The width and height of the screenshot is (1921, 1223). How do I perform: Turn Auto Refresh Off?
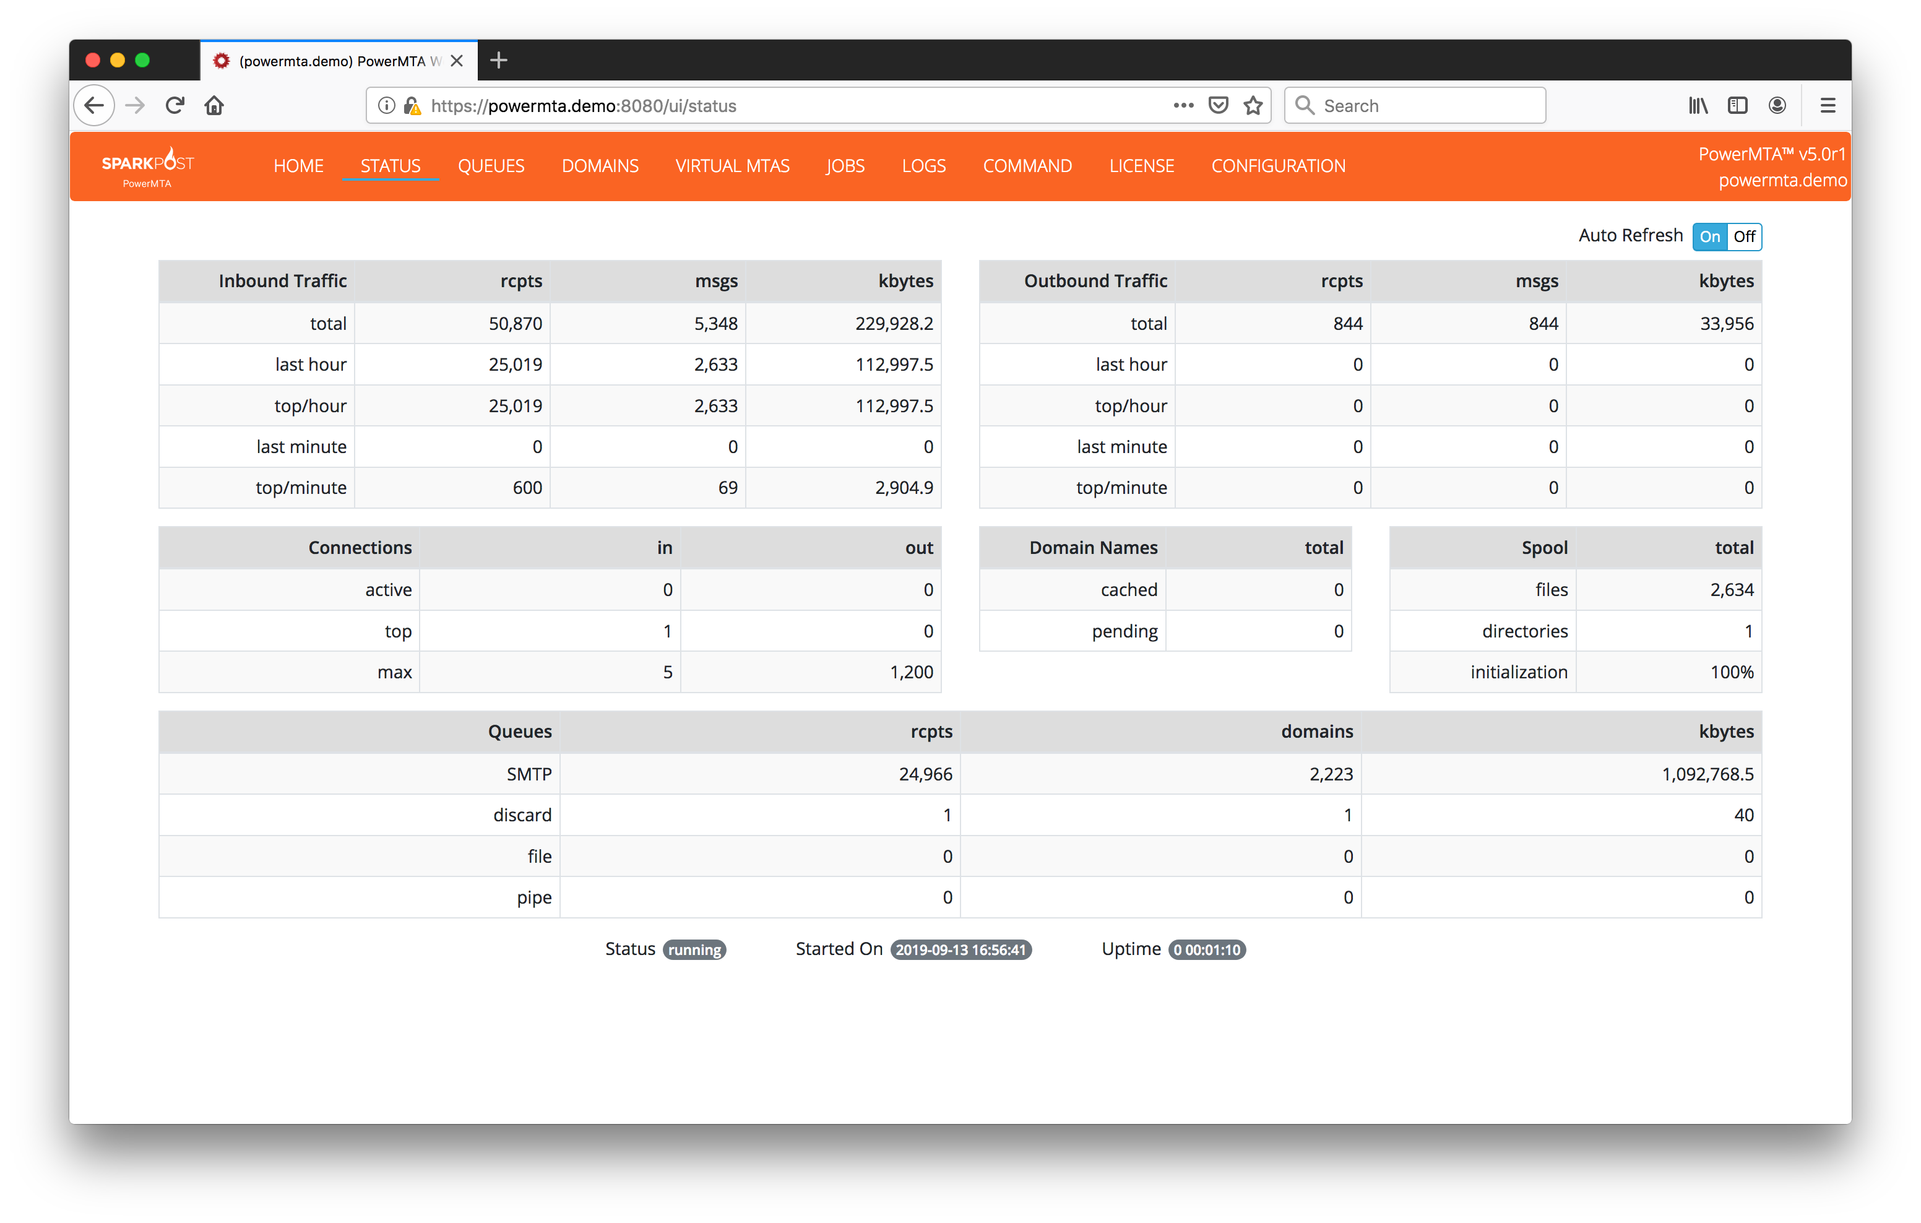point(1744,237)
